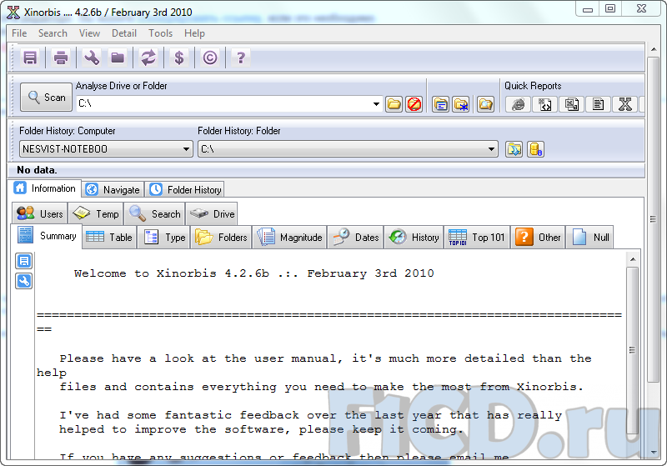Select the Type tab
667x466 pixels.
coord(163,238)
